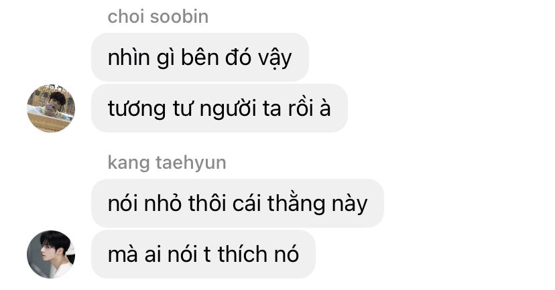Click the word 'tương' in soobin's message
Viewport: 555px width, 290px height.
(137, 109)
